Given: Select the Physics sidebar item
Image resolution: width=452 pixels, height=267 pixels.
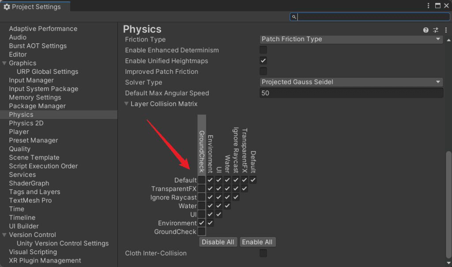Looking at the screenshot, I should point(59,114).
